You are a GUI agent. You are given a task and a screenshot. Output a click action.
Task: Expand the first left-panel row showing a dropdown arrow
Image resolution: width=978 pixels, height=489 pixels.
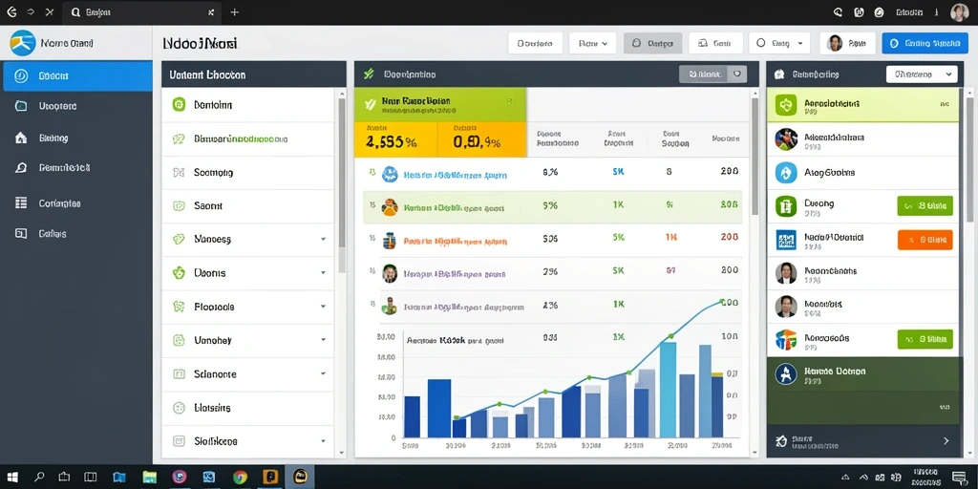coord(248,239)
